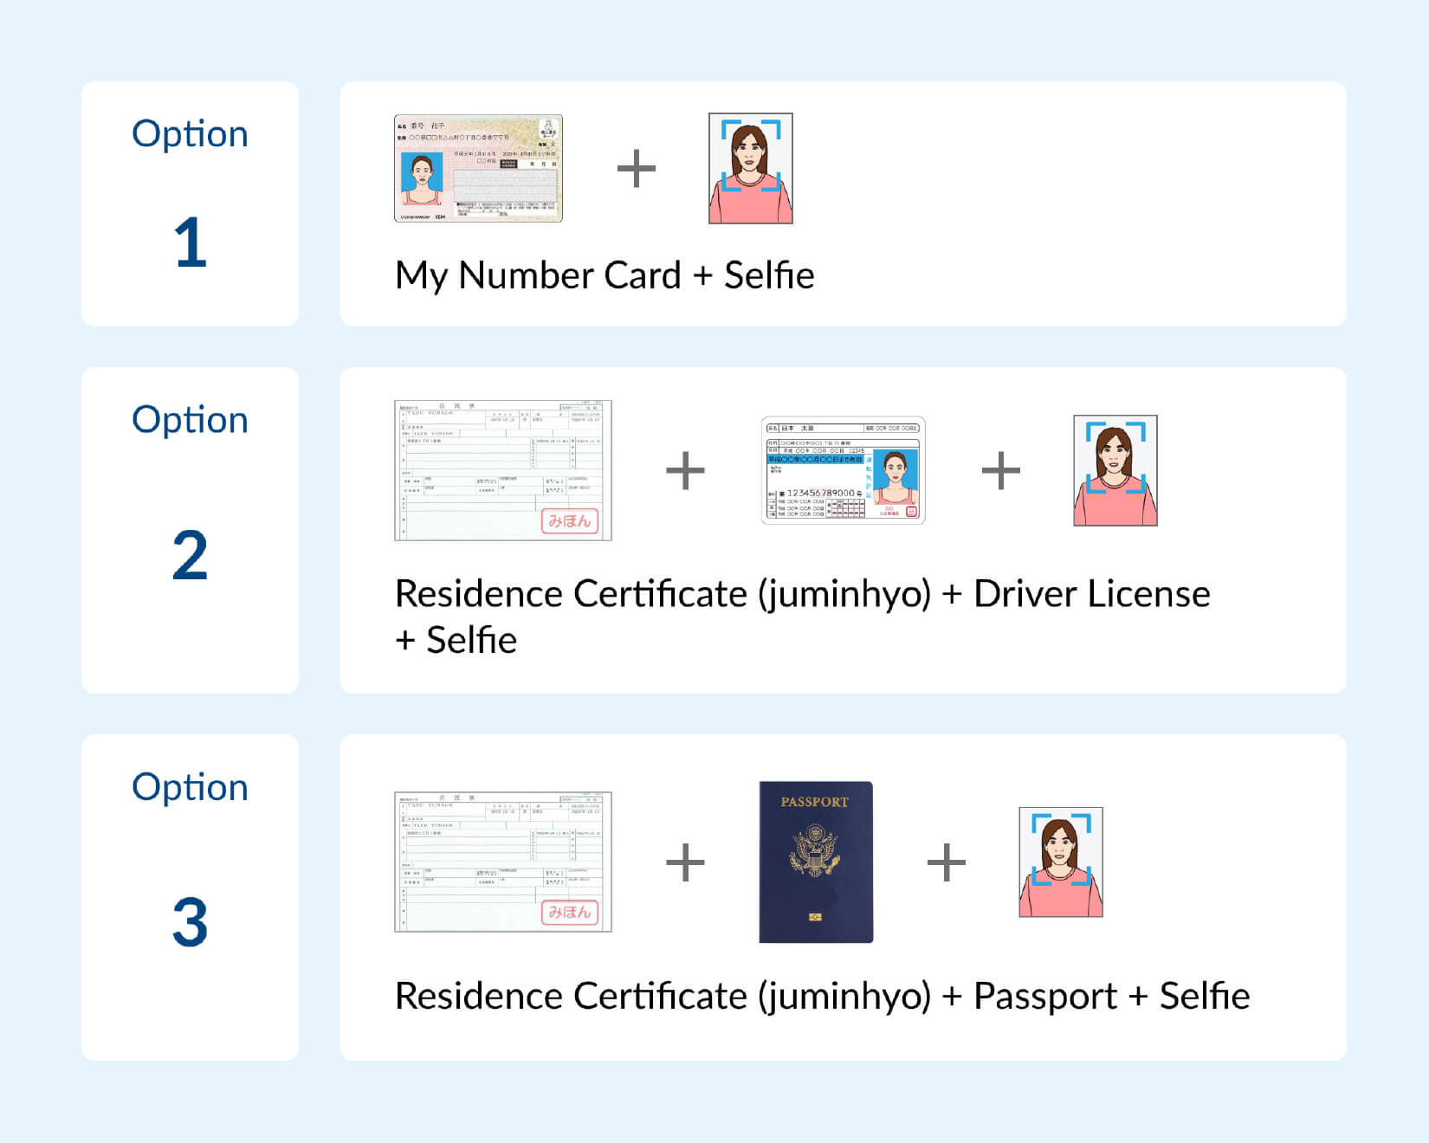1429x1143 pixels.
Task: Open the "My Number Card + Selfie" text
Action: pos(605,275)
